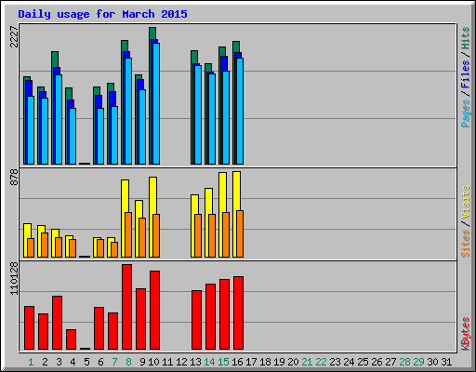Click the 2227 hits axis value
Viewport: 476px width, 372px height.
(14, 36)
